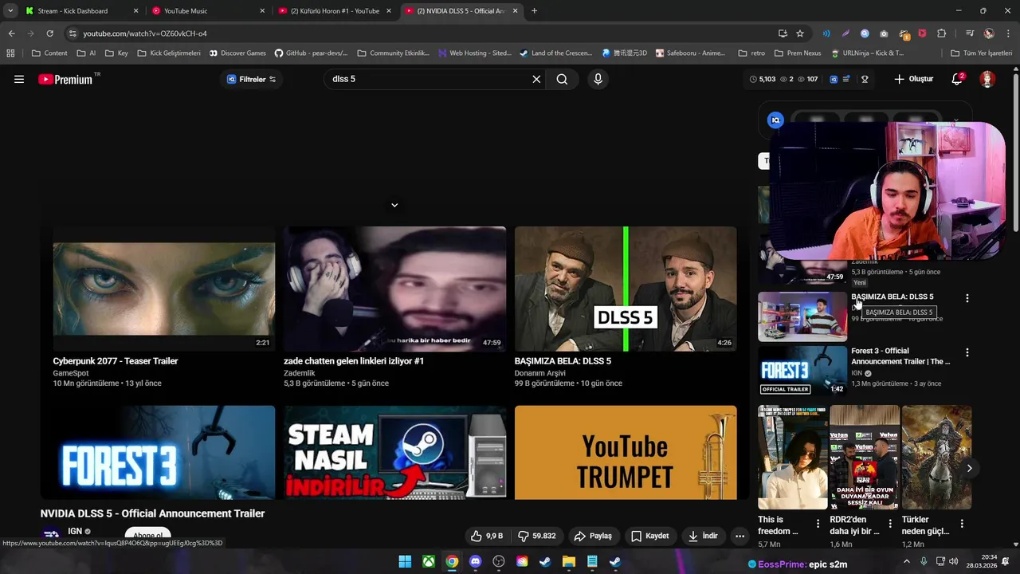Like the video (9,9 B)
Image resolution: width=1020 pixels, height=574 pixels.
[487, 536]
